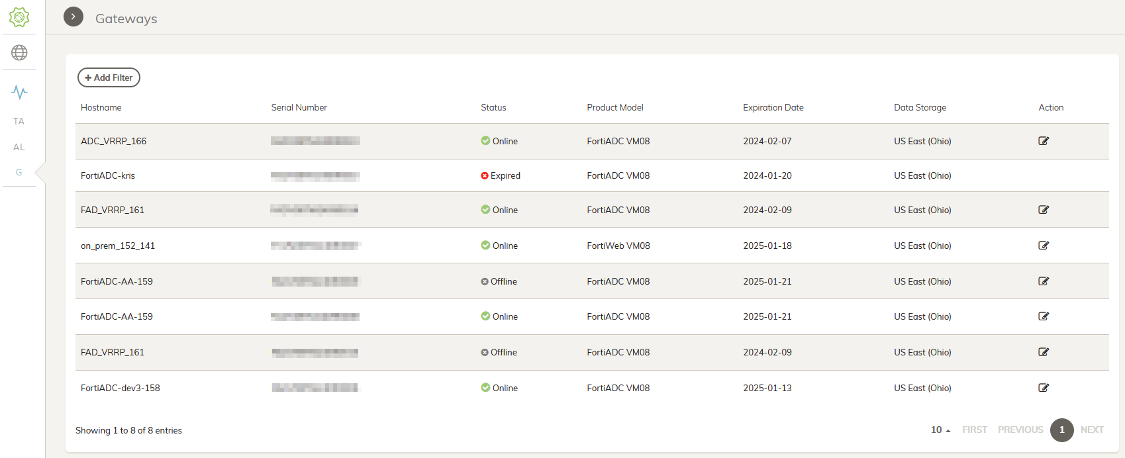
Task: Click the Showing 1 to 8 entries text
Action: pyautogui.click(x=128, y=430)
